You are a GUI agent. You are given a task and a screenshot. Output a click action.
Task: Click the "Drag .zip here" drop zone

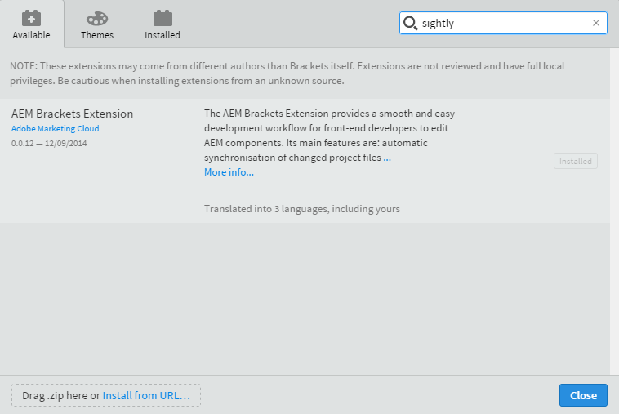click(57, 395)
